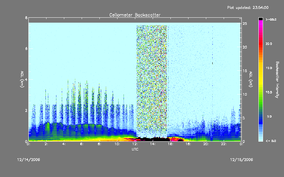Click the green colorbar region near 10.0

[x=261, y=92]
